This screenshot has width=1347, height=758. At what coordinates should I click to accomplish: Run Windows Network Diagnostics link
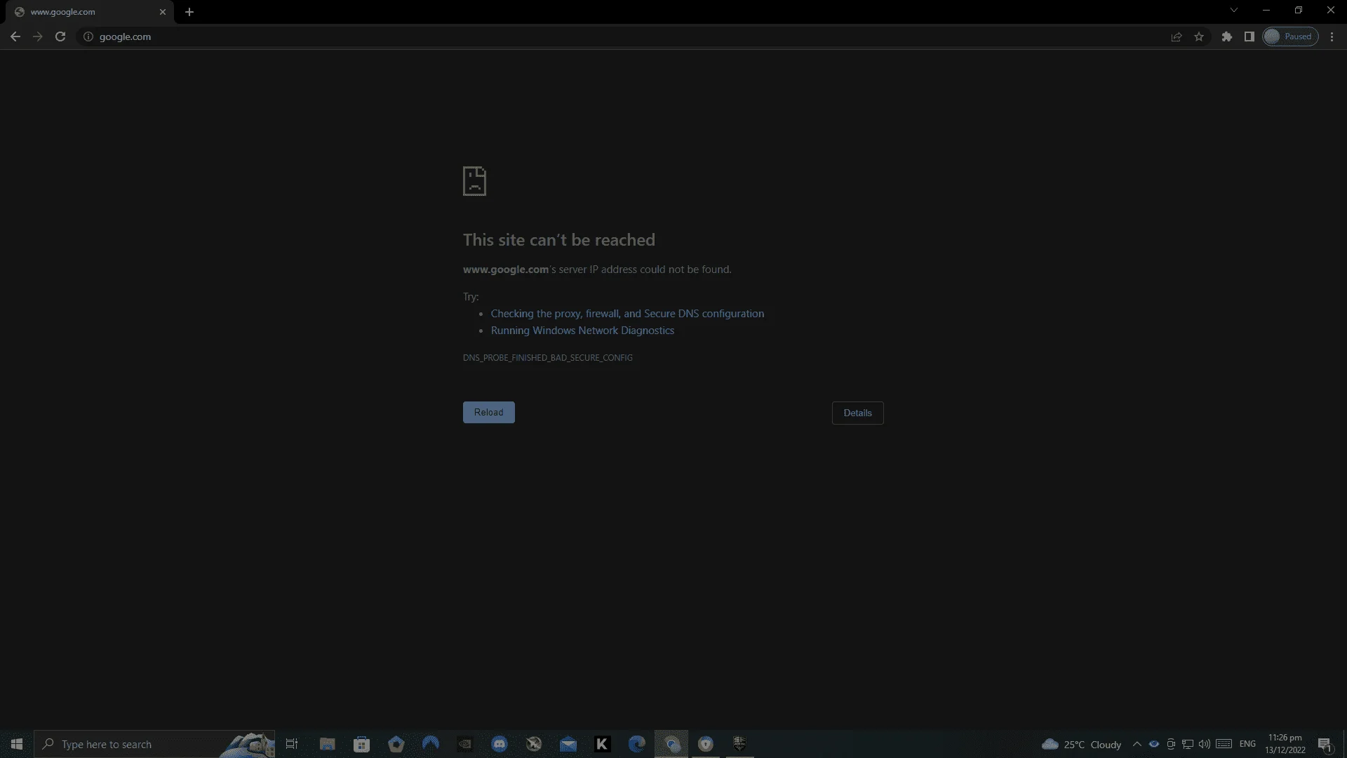582,331
